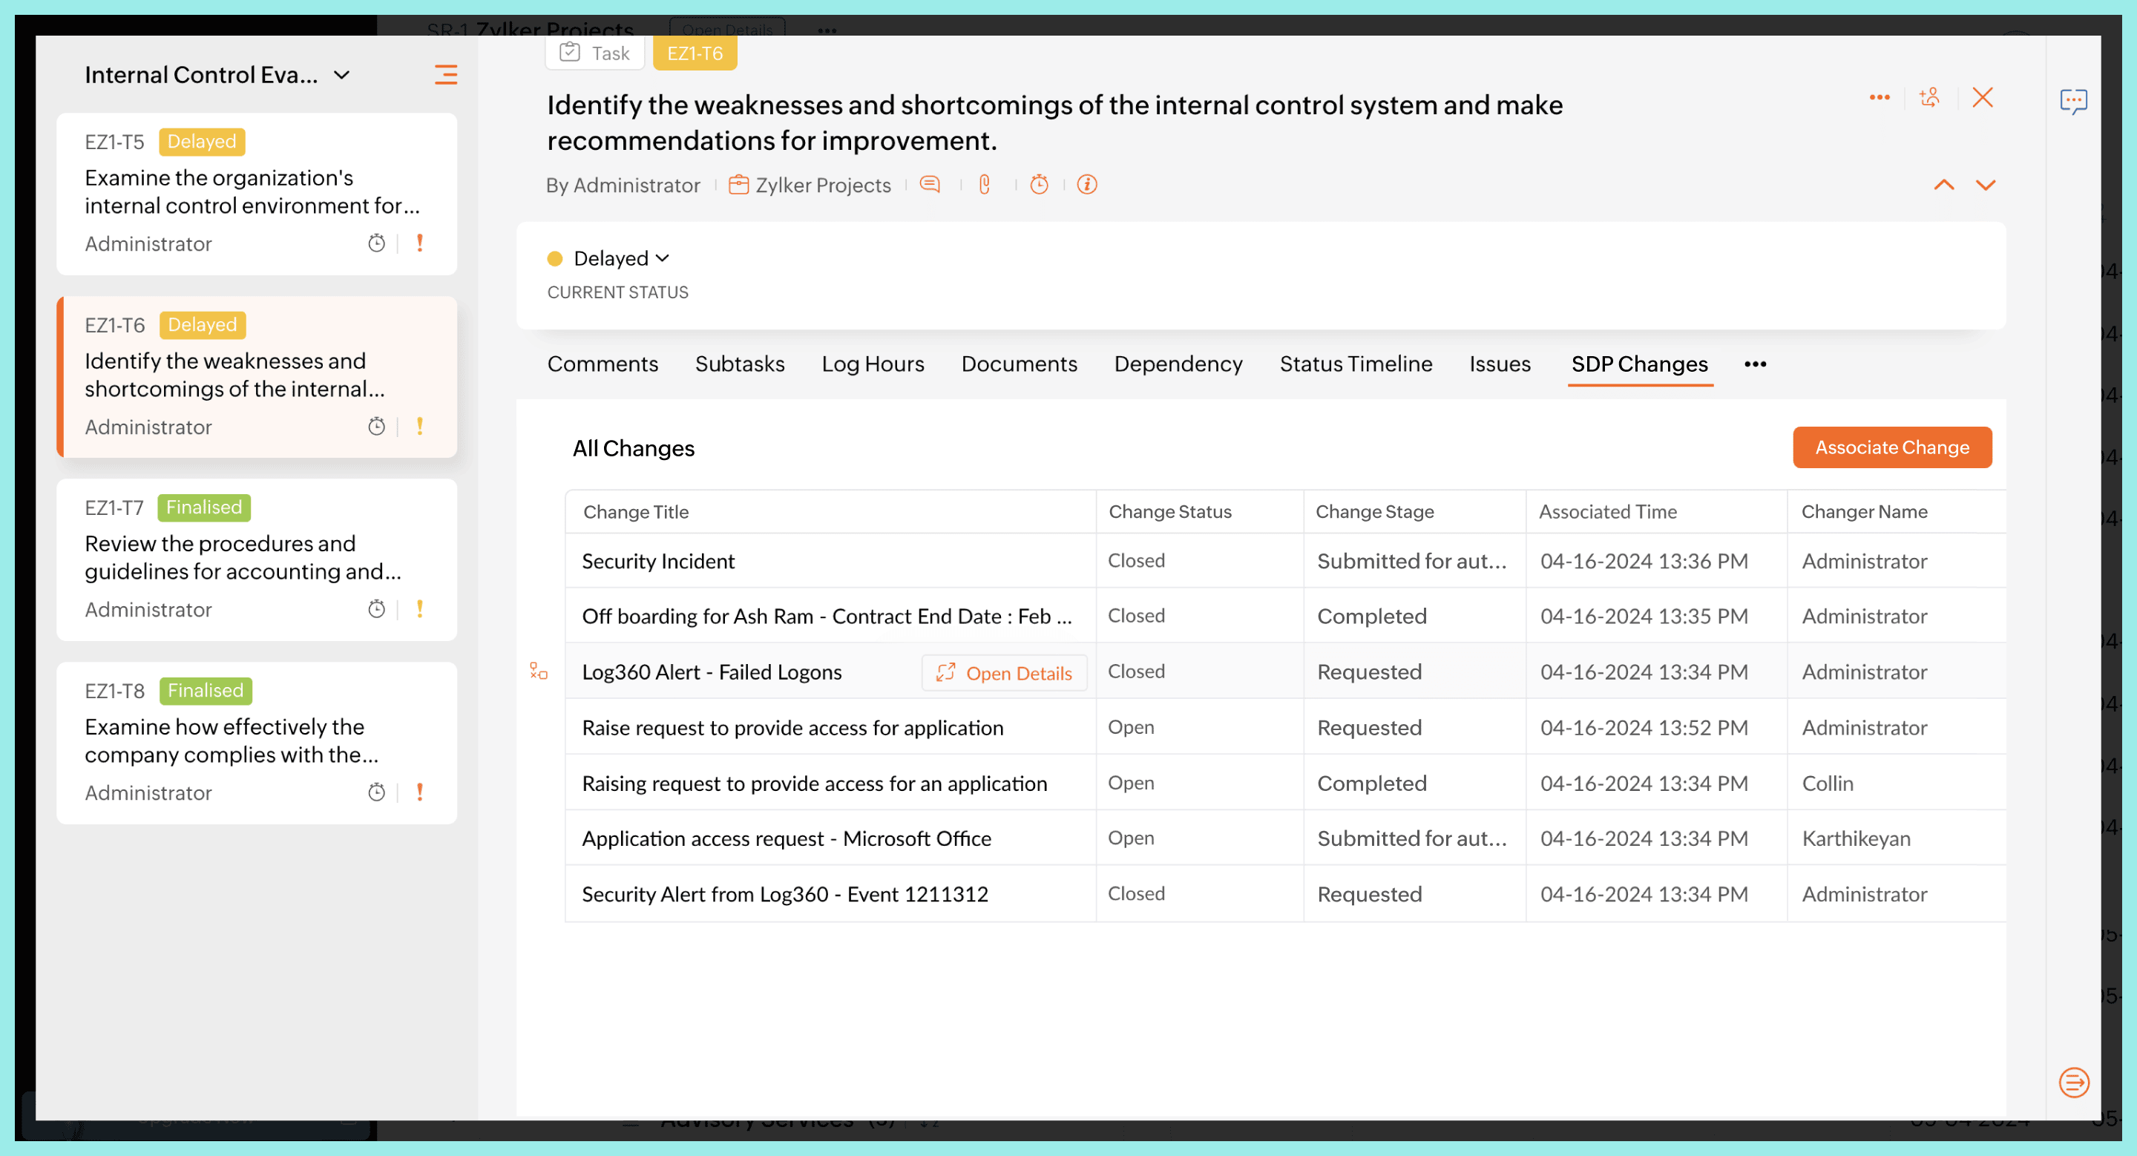Viewport: 2137px width, 1156px height.
Task: Click the add follower user icon
Action: pyautogui.click(x=1929, y=98)
